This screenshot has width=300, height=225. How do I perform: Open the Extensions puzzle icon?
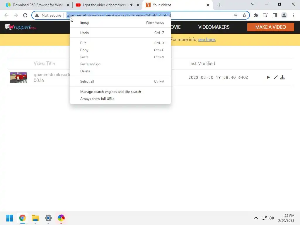click(x=256, y=15)
